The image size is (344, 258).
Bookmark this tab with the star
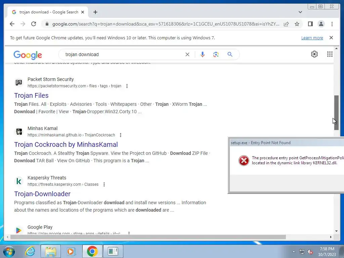[297, 24]
